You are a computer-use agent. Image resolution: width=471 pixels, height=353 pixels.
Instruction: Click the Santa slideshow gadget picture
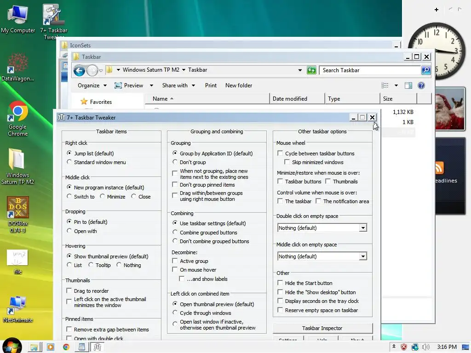(450, 109)
